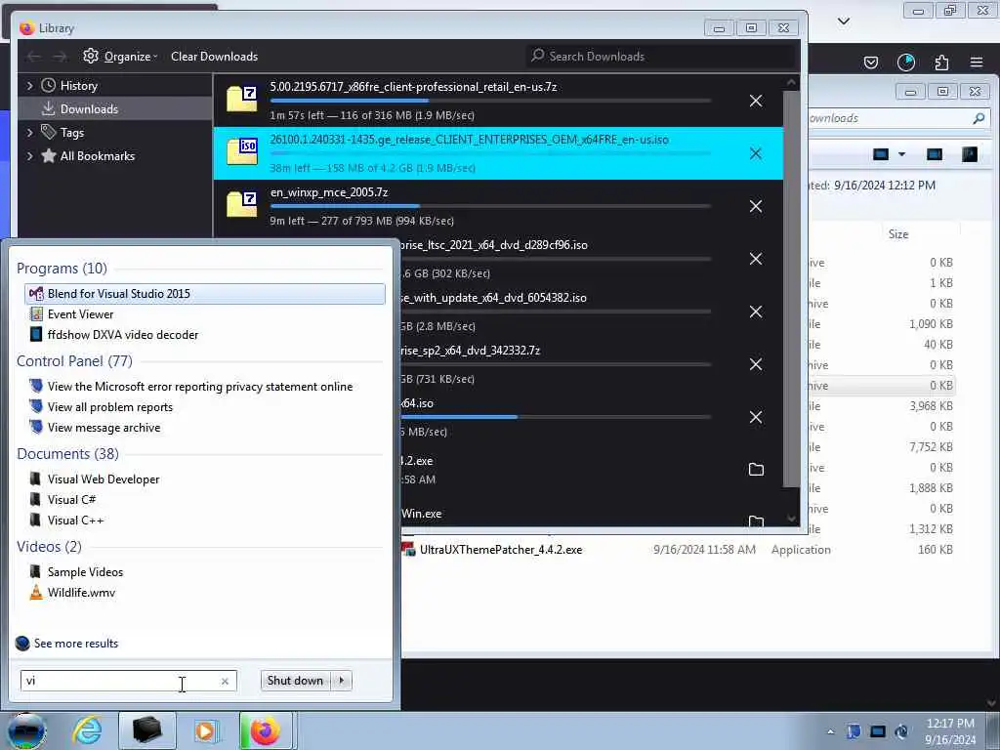
Task: Show hidden tray icons arrow
Action: (830, 732)
